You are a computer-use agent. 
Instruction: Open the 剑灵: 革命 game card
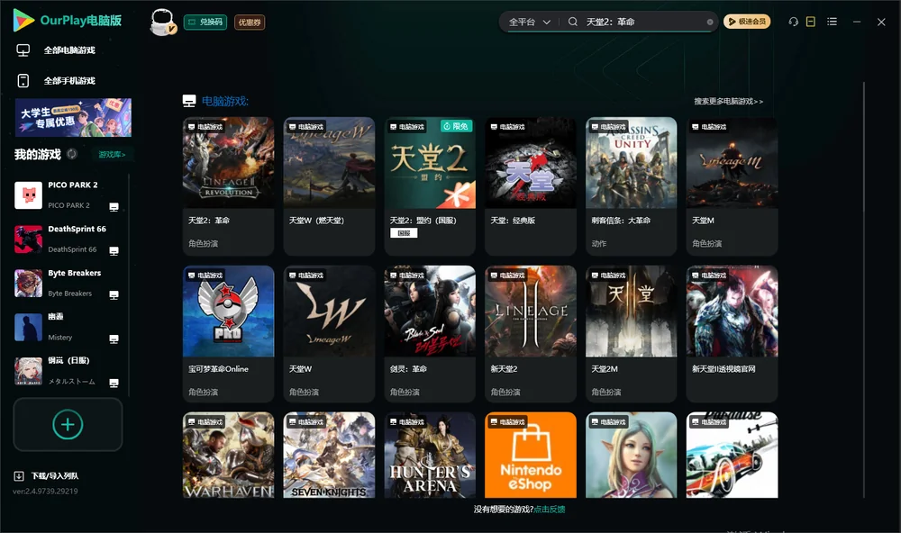click(x=430, y=334)
